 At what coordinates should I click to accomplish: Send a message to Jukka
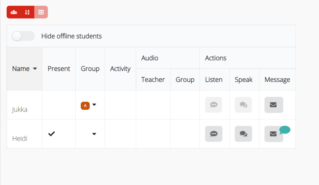coord(273,105)
